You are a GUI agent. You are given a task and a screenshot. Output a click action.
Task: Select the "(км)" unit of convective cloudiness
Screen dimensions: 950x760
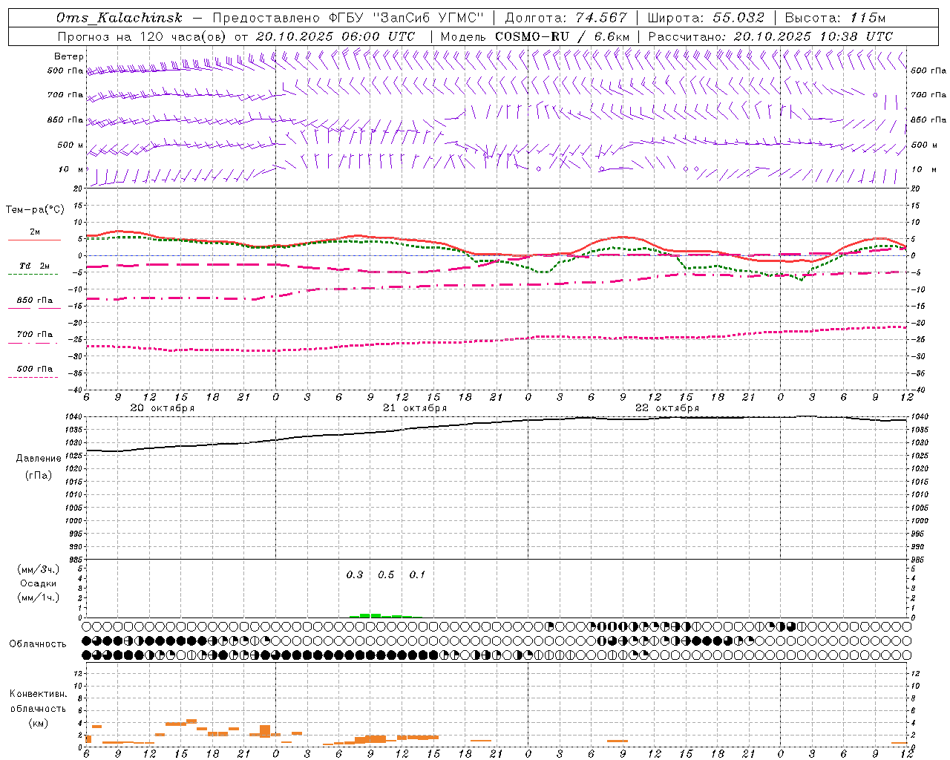[x=38, y=723]
